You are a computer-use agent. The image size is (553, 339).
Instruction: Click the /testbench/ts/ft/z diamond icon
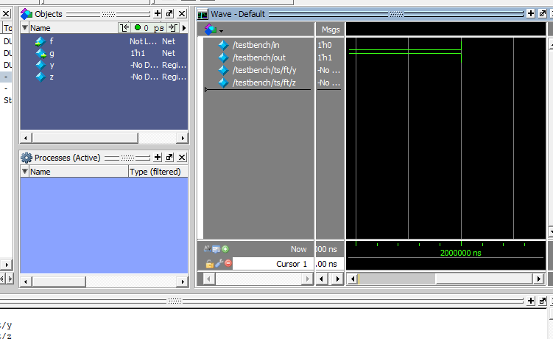click(x=223, y=83)
